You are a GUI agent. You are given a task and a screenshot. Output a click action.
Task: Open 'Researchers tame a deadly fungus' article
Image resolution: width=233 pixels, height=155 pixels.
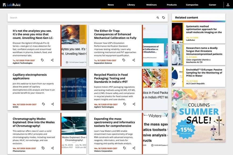204,51
